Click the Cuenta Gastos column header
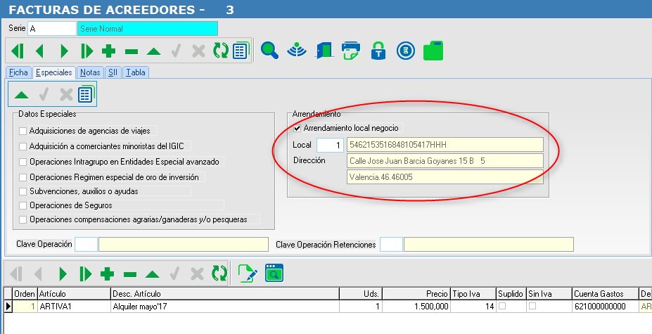This screenshot has height=334, width=652. [x=605, y=294]
